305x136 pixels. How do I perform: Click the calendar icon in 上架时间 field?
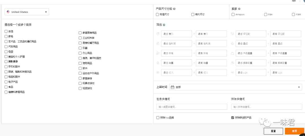pos(172,87)
